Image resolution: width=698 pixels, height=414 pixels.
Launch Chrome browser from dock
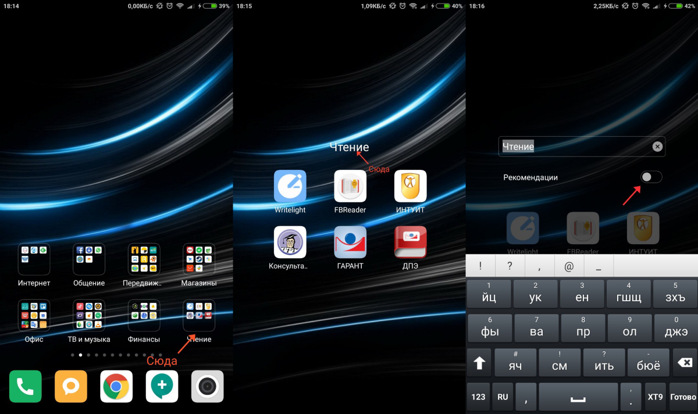(x=116, y=386)
